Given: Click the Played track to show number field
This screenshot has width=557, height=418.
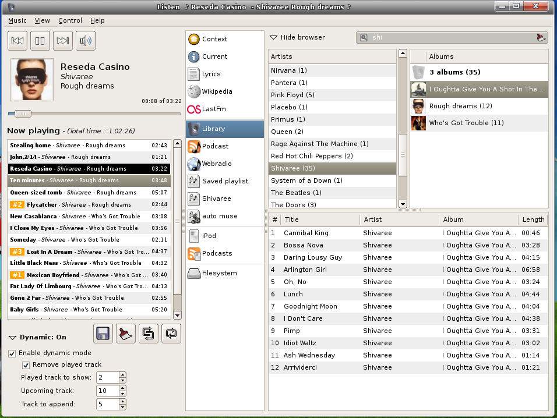Looking at the screenshot, I should pyautogui.click(x=108, y=378).
